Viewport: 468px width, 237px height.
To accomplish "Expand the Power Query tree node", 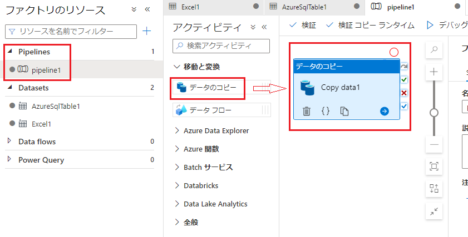I will (x=9, y=159).
